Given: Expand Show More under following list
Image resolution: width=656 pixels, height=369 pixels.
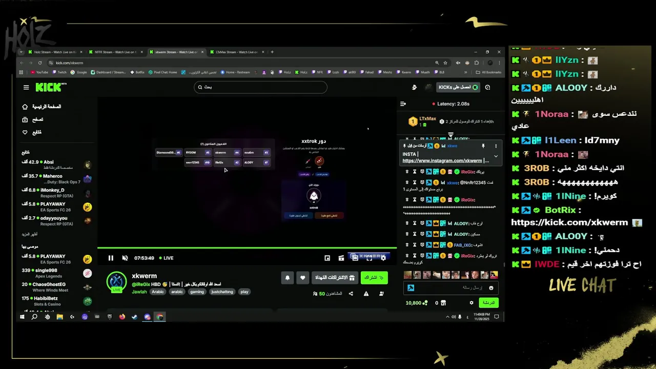Looking at the screenshot, I should click(29, 234).
